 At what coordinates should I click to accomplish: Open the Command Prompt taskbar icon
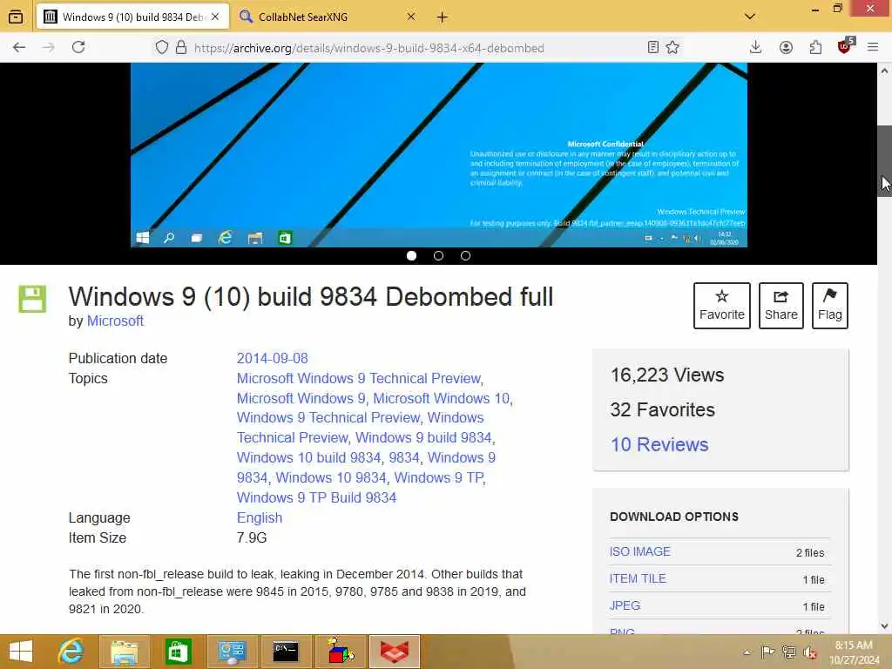point(286,652)
